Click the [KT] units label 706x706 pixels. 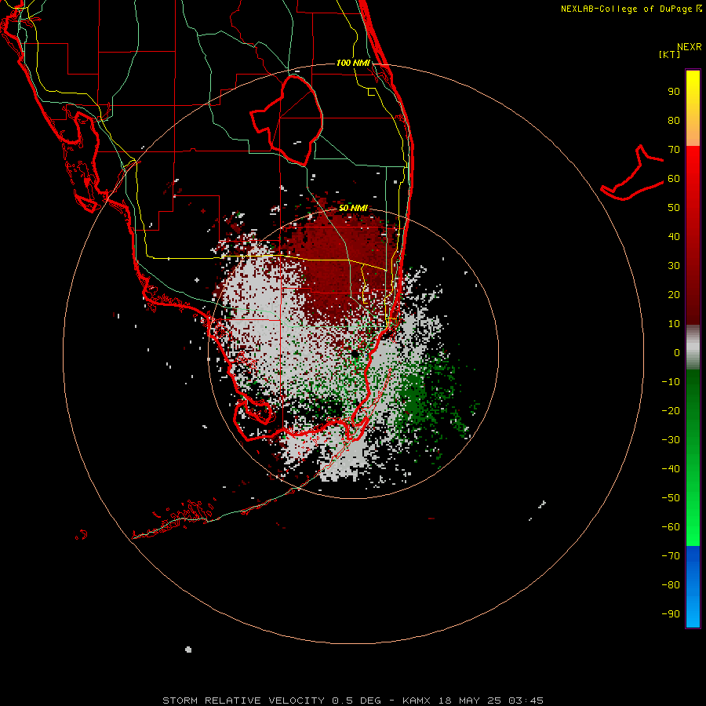coord(670,54)
